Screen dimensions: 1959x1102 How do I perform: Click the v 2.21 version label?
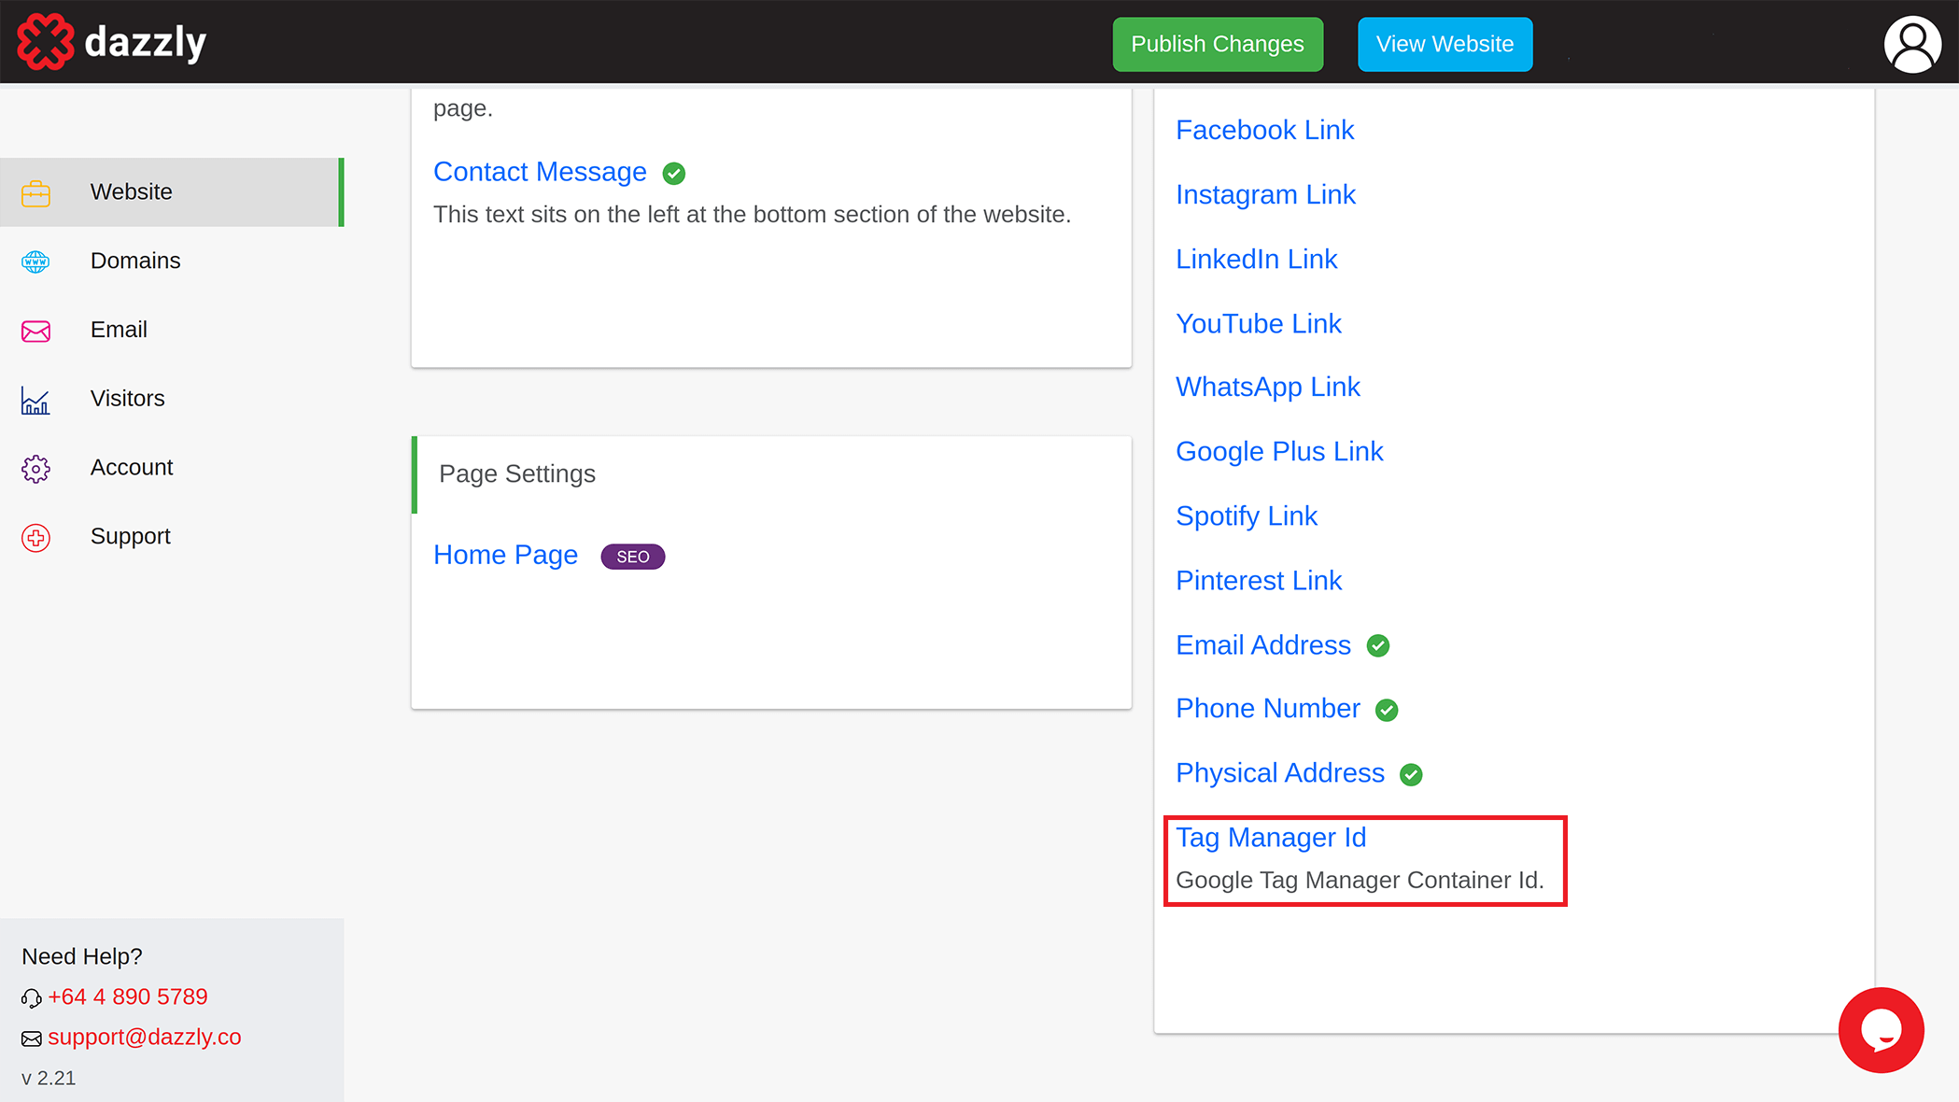click(49, 1078)
